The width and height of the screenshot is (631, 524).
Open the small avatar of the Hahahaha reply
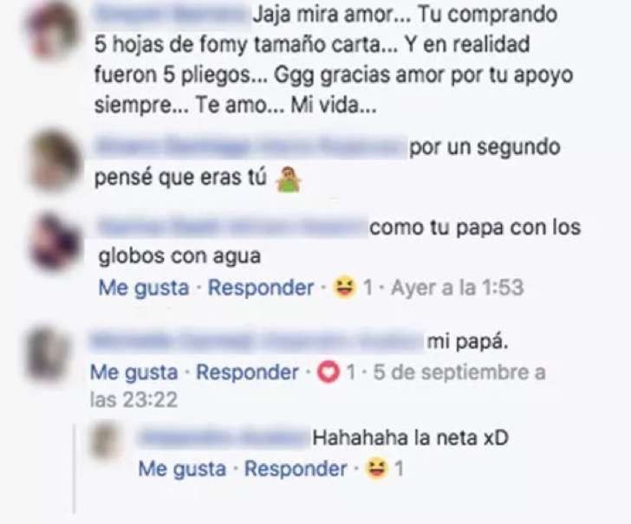click(x=106, y=440)
